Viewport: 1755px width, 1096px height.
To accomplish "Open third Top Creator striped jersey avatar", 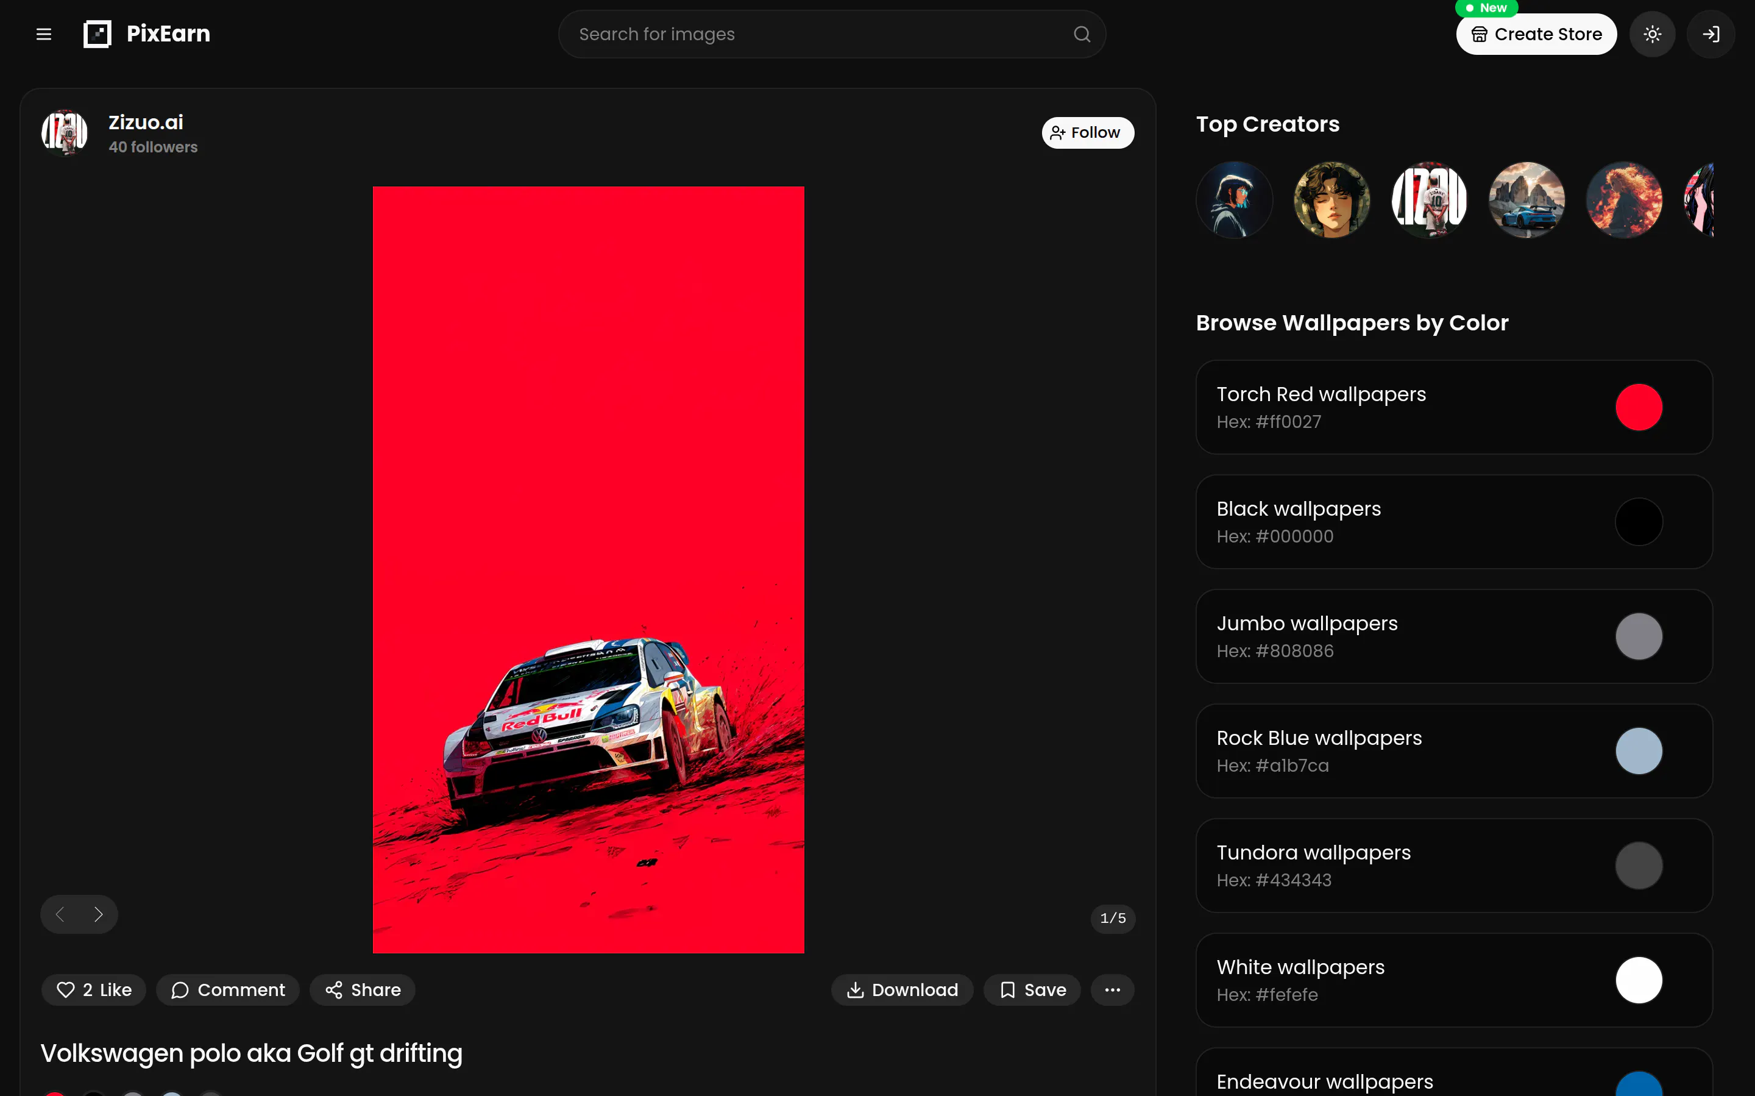I will (x=1429, y=200).
